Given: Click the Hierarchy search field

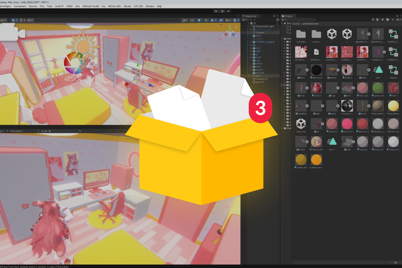Looking at the screenshot, I should click(262, 20).
